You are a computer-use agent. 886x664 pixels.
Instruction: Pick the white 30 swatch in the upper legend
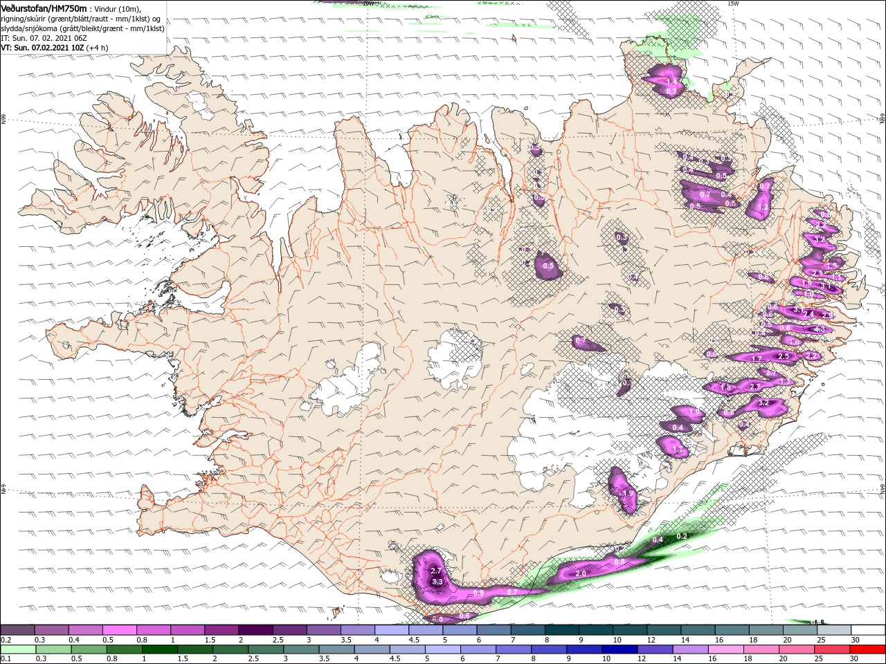point(869,630)
